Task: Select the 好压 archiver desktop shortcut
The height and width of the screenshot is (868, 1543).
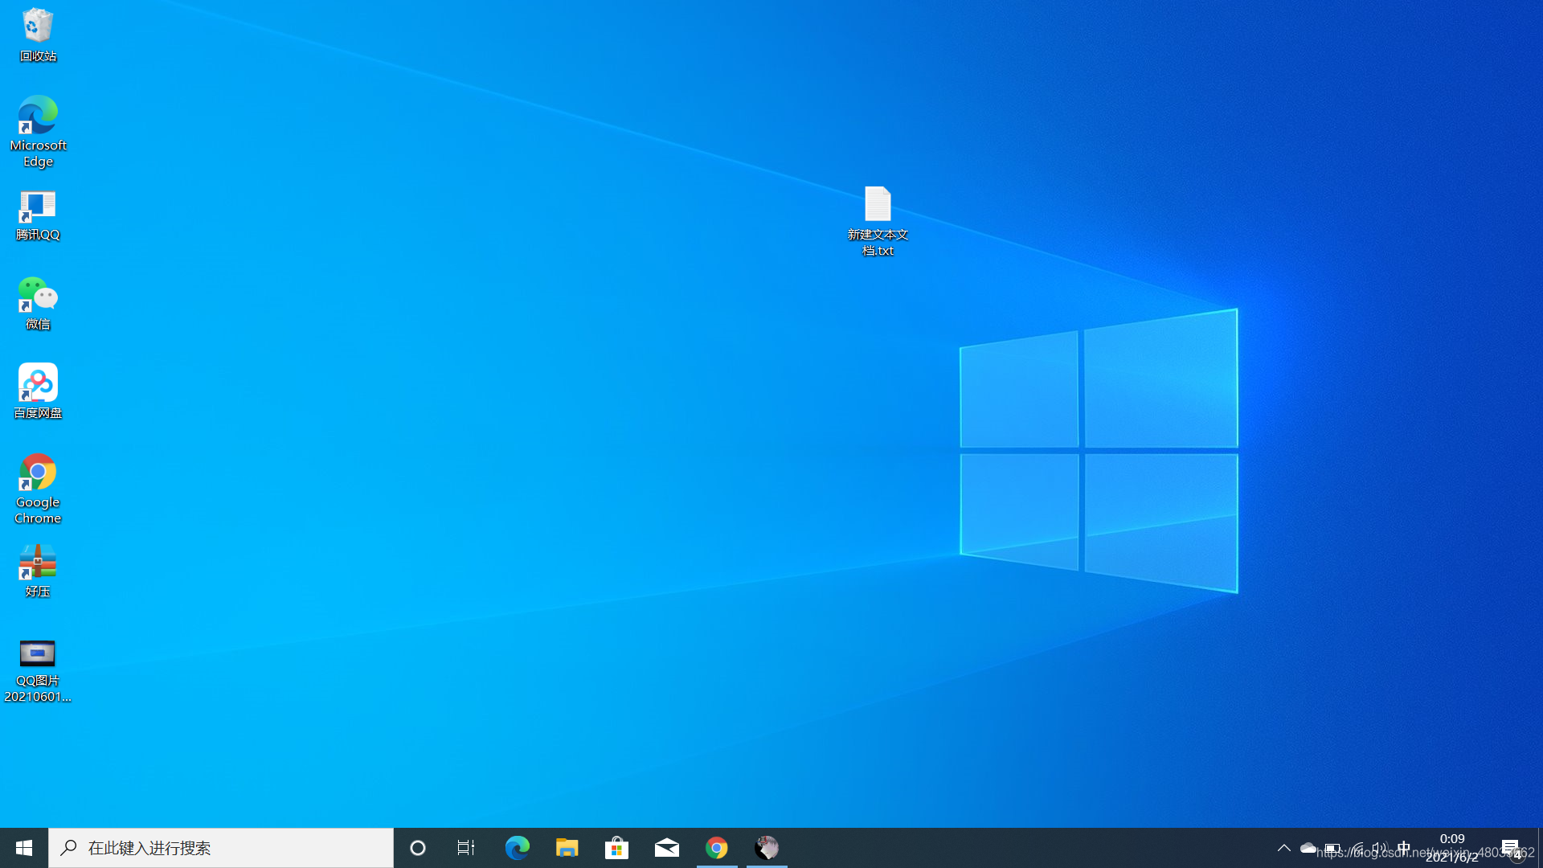Action: coord(38,571)
